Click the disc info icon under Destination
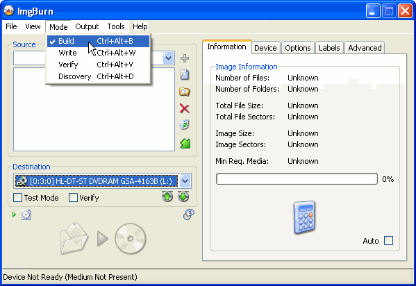Viewport: 416px width, 286px height. [26, 214]
